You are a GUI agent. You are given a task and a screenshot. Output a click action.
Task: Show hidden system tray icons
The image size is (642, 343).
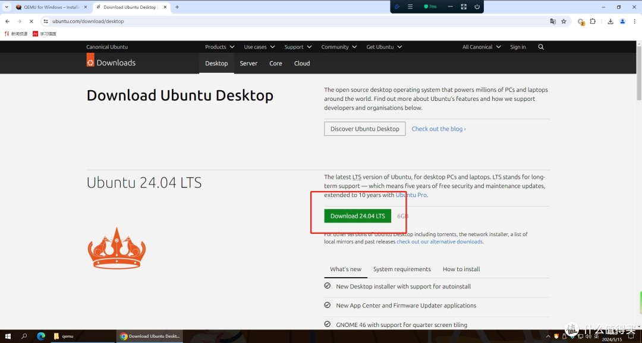click(x=548, y=336)
